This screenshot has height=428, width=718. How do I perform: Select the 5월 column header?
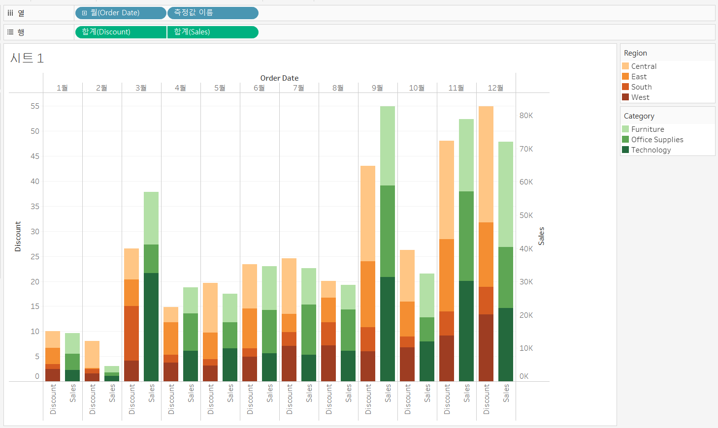tap(220, 88)
